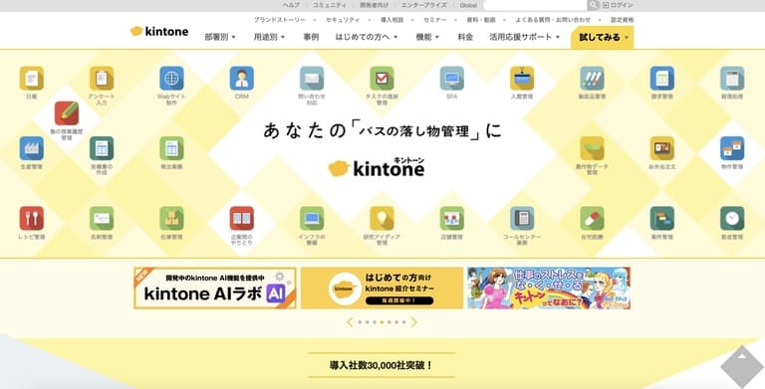Click the farm crop data management icon
Viewport: 765px width, 389px height.
tap(593, 148)
